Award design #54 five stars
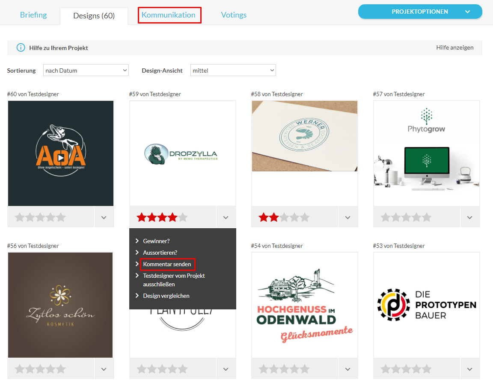This screenshot has width=493, height=385. click(x=305, y=369)
